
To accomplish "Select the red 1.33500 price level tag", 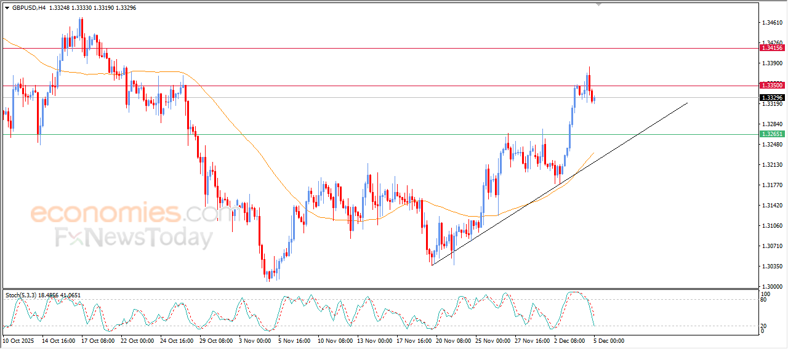I will point(771,86).
